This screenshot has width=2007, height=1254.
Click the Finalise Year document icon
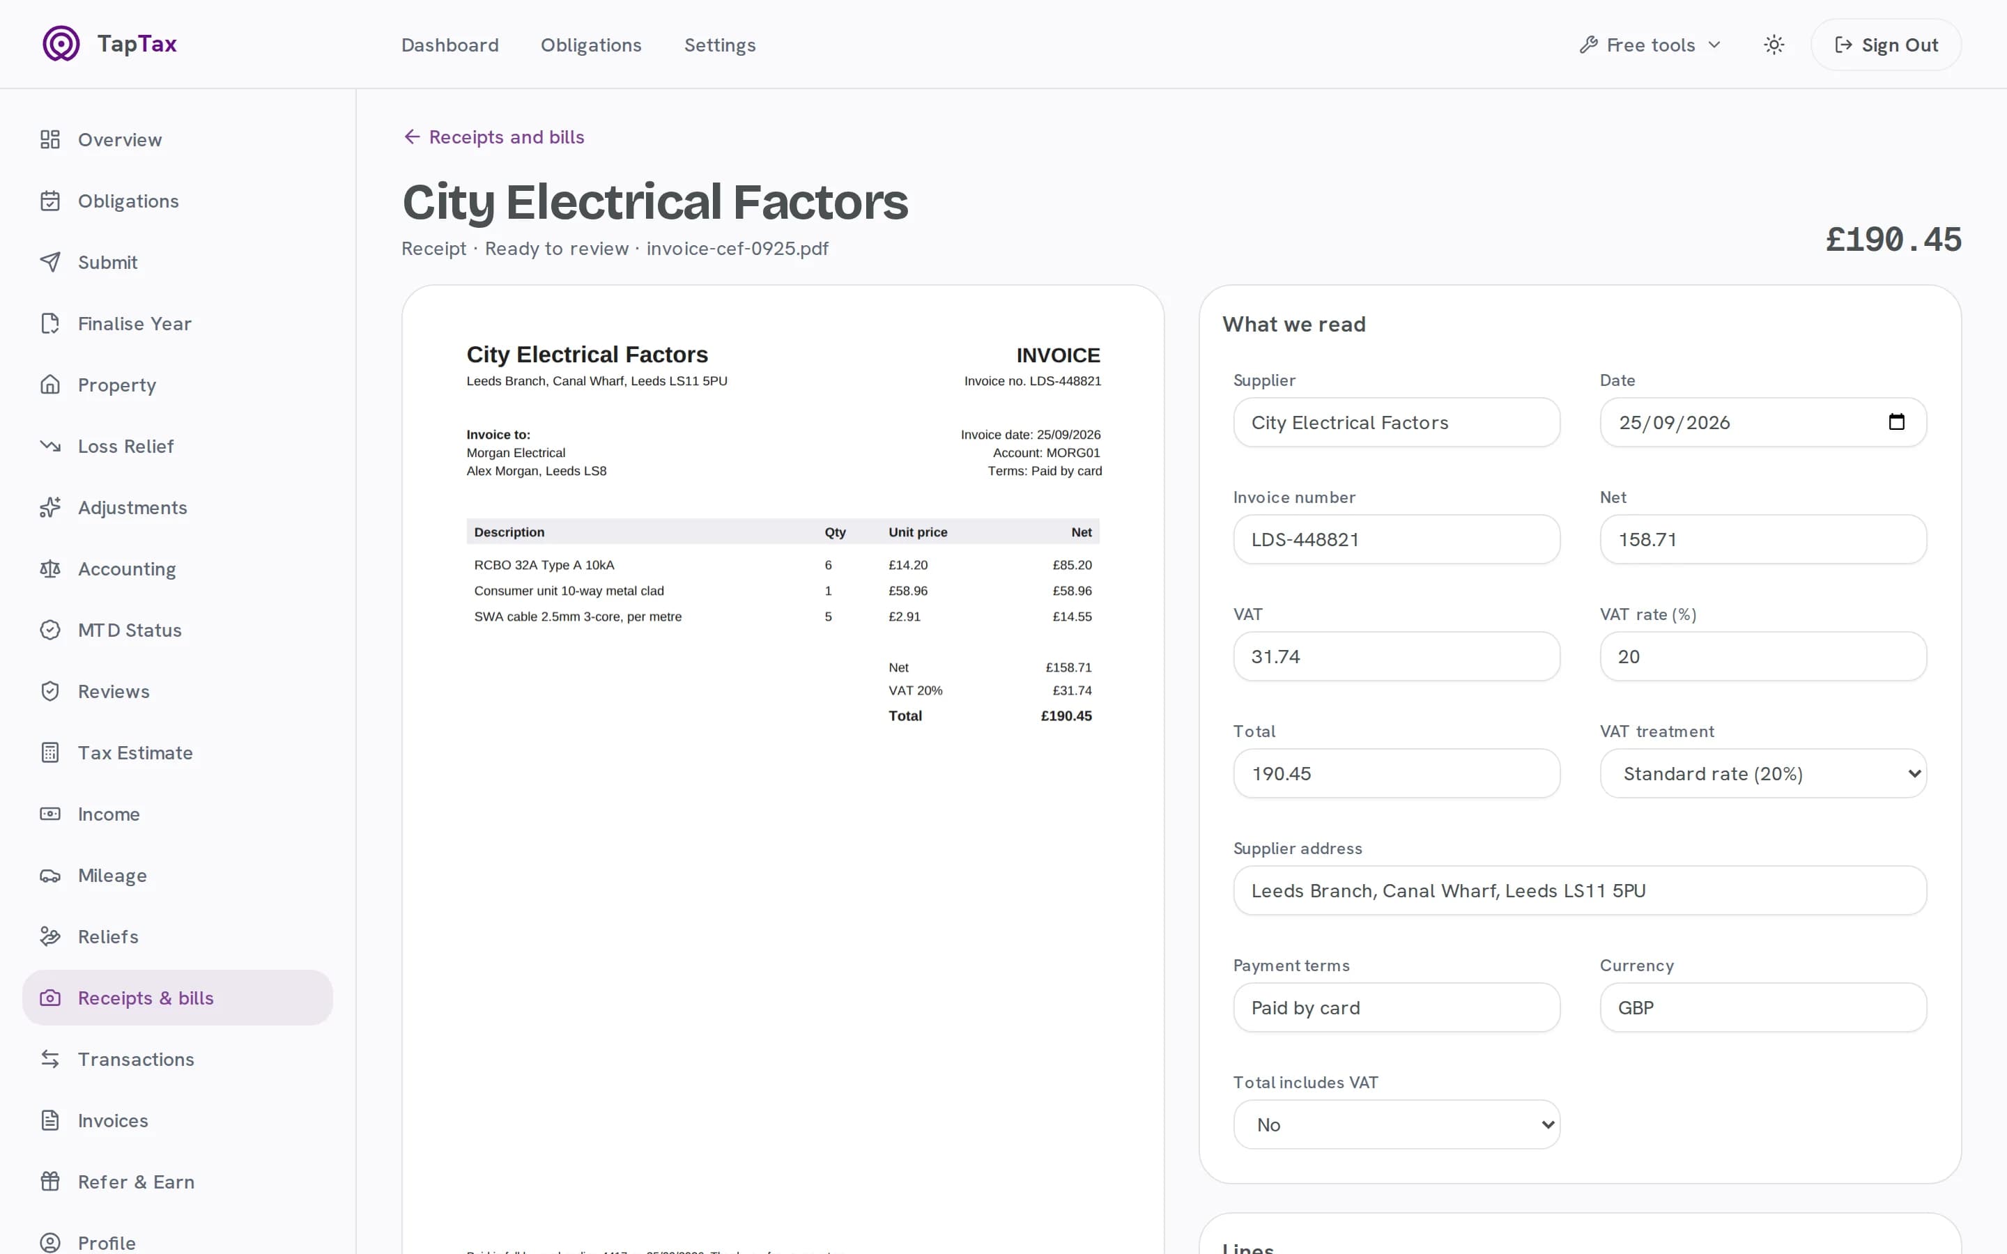pos(51,323)
